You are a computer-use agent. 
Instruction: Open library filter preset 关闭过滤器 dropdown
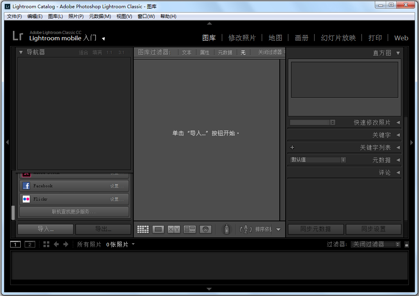(x=271, y=52)
